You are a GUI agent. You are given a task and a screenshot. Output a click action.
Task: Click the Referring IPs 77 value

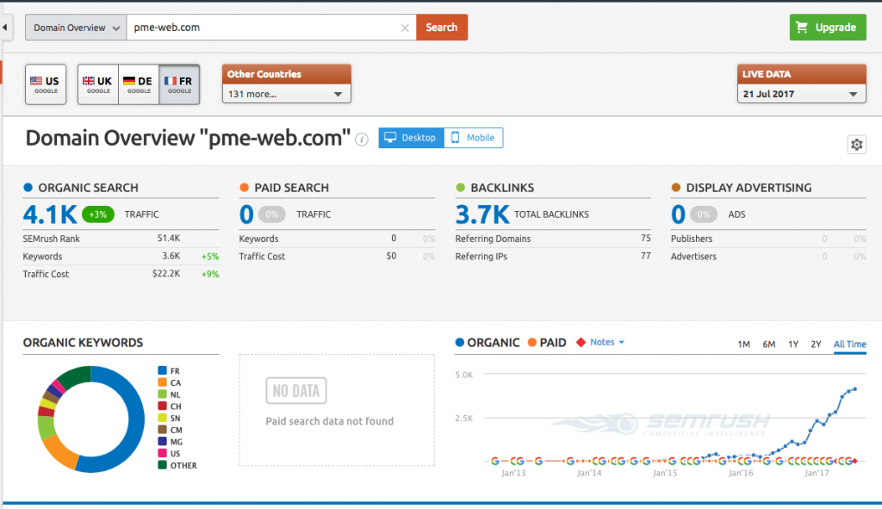646,256
